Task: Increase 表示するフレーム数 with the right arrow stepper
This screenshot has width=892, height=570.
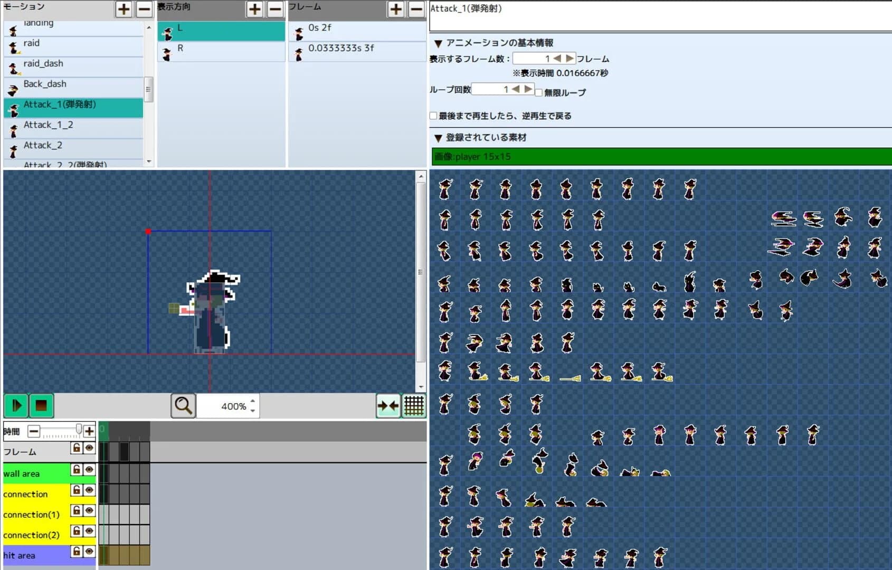Action: tap(569, 58)
